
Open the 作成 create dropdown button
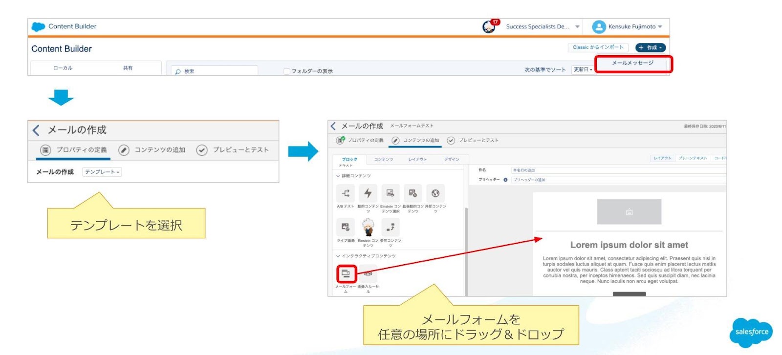click(x=651, y=47)
